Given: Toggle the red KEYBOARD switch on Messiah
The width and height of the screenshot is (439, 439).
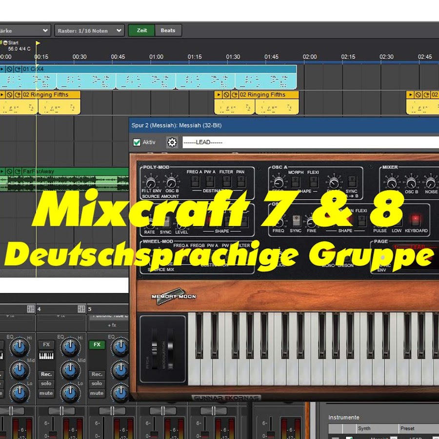Looking at the screenshot, I should tap(416, 220).
